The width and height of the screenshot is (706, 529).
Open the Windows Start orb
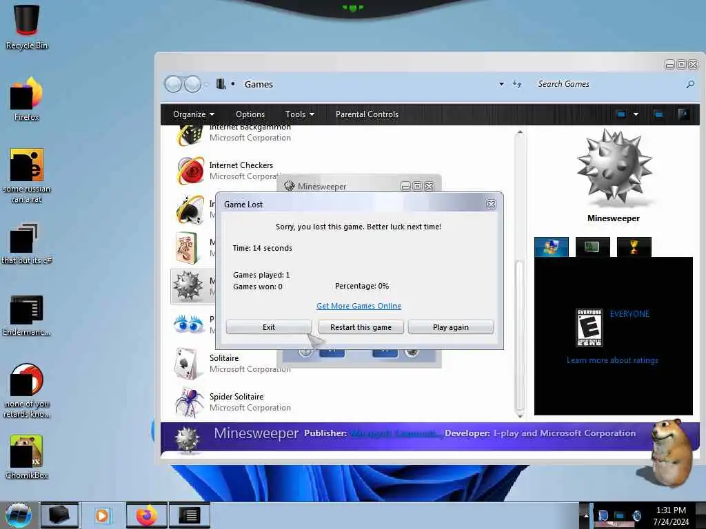pyautogui.click(x=18, y=515)
